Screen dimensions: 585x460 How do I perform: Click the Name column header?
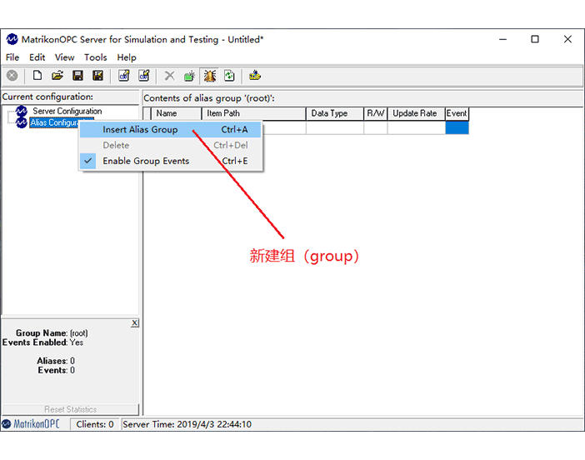pyautogui.click(x=176, y=113)
